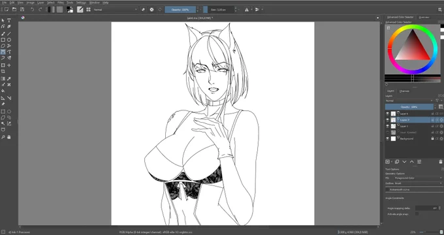Move layer up with the up chevron
Viewport: 444px width, 235px height.
[x=412, y=162]
